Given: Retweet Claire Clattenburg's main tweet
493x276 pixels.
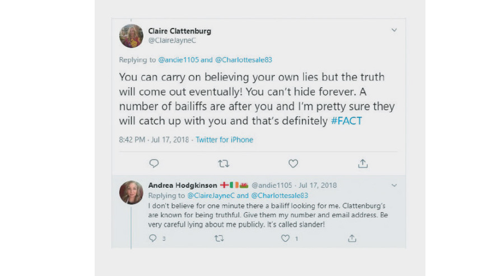Looking at the screenshot, I should 224,163.
